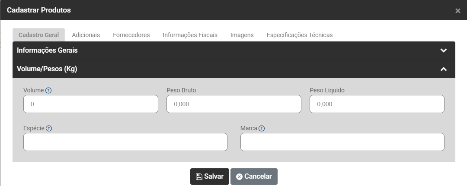Screen dimensions: 467x186
Task: Click the Salvar button
Action: point(209,177)
